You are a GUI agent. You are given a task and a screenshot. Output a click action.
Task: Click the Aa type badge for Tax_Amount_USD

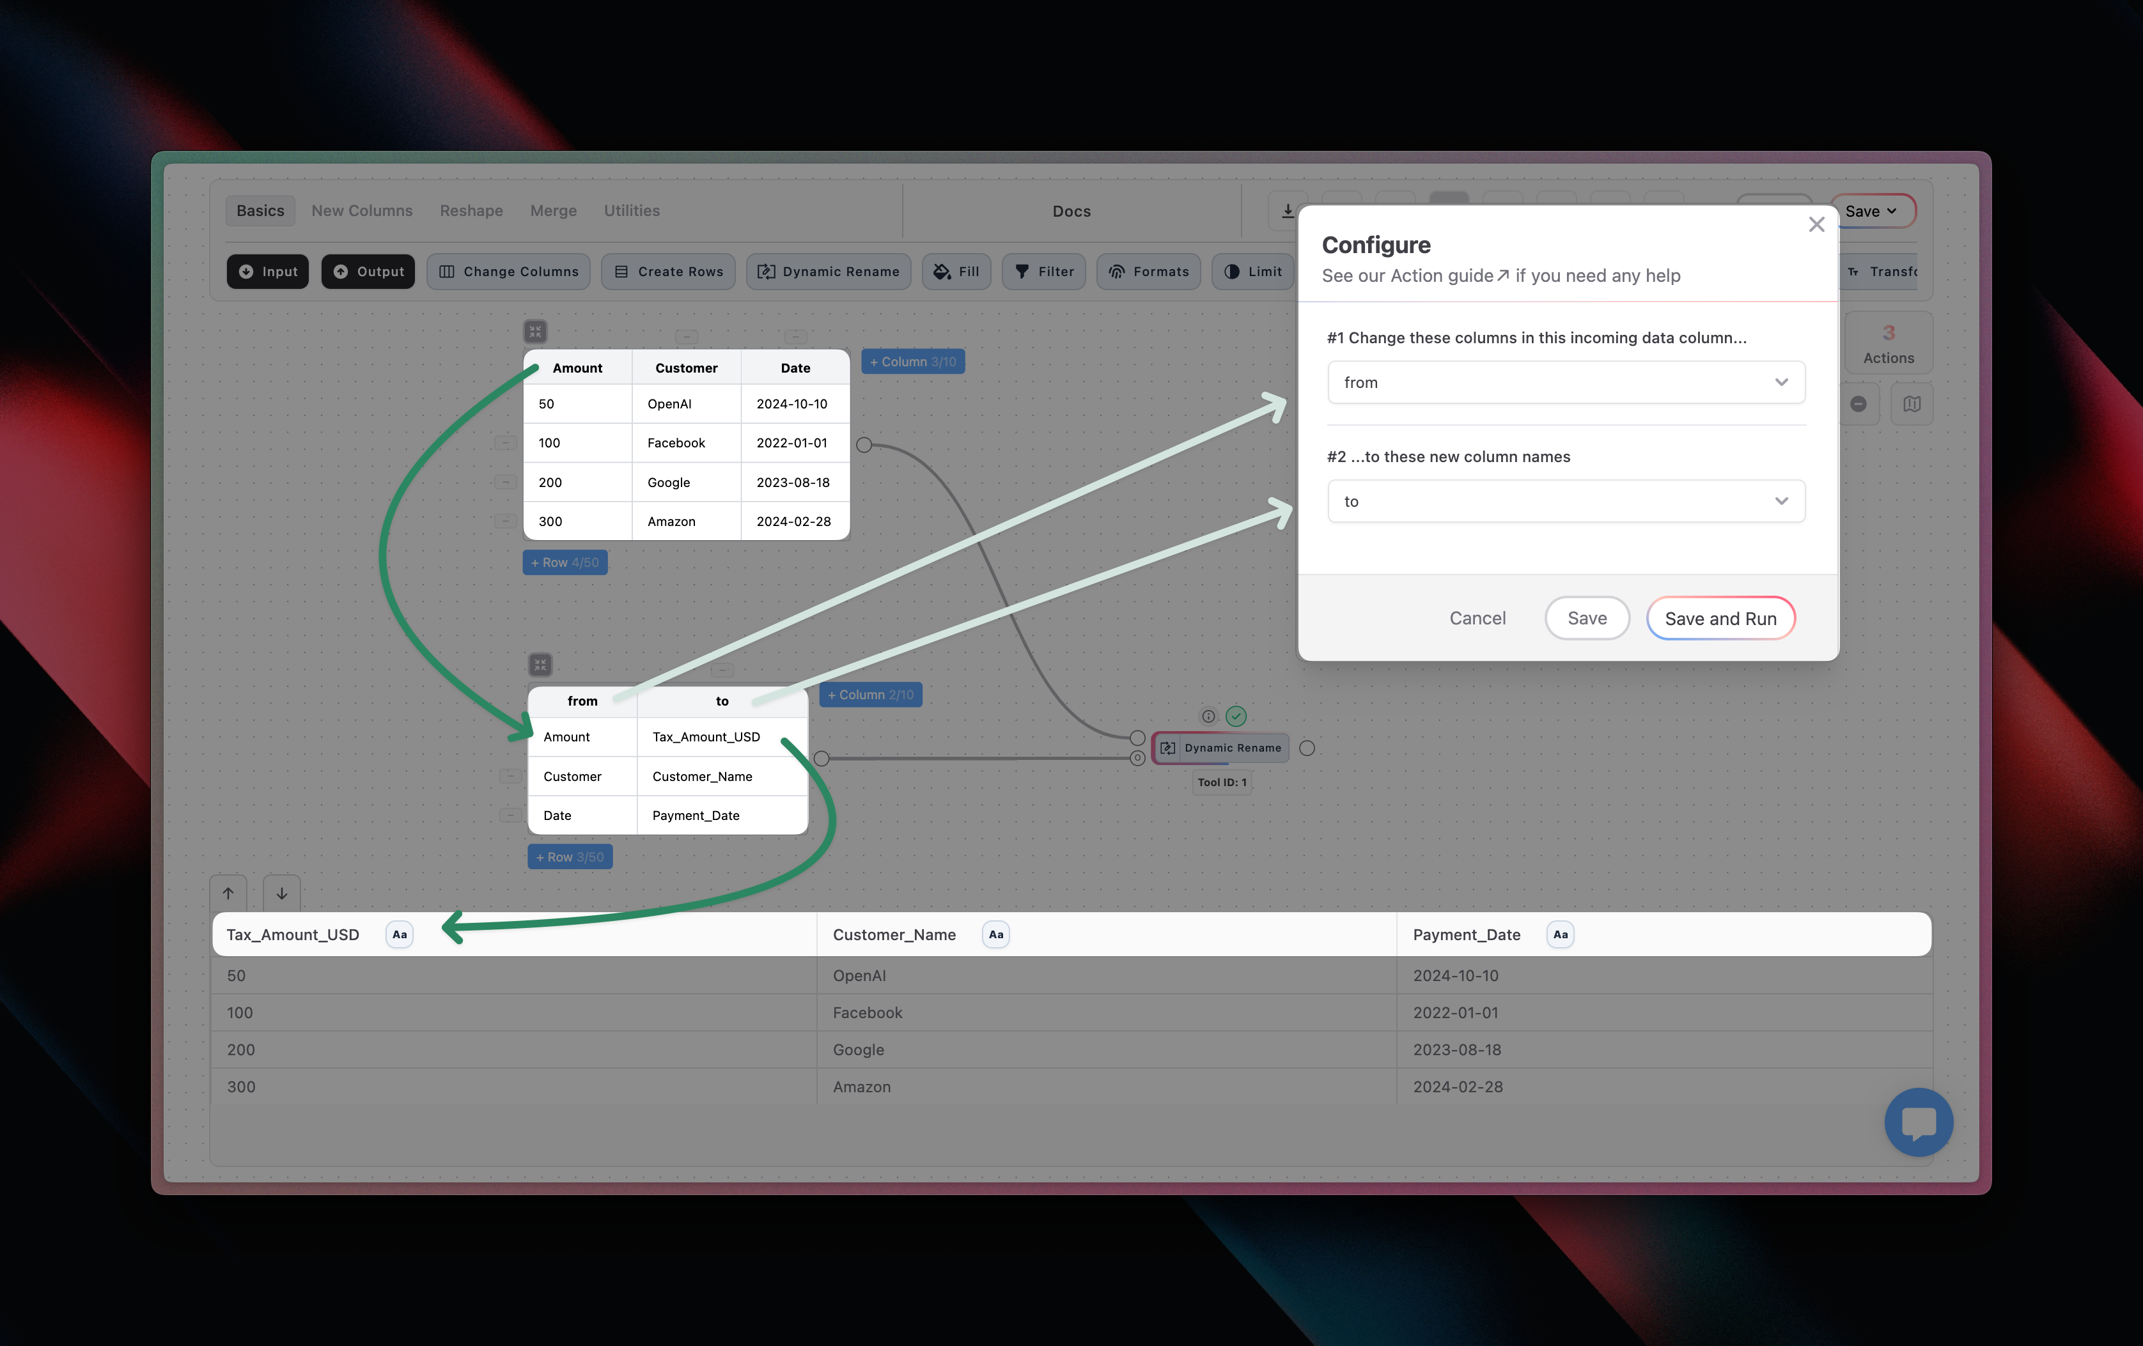400,934
